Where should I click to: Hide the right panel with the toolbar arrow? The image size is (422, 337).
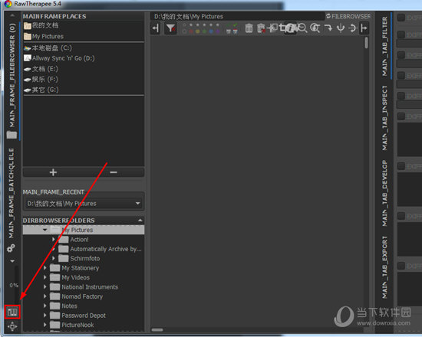[x=364, y=28]
